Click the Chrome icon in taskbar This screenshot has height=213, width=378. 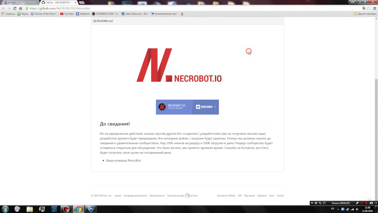(78, 209)
